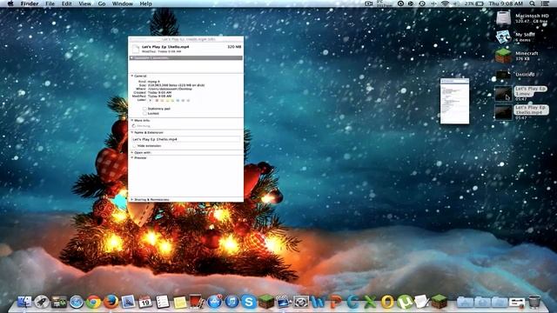This screenshot has height=313, width=557.
Task: Click battery percentage indicator in menu bar
Action: click(473, 3)
